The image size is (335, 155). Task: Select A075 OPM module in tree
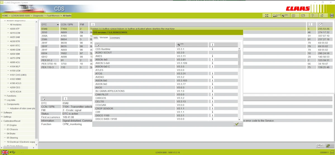click(x=15, y=58)
